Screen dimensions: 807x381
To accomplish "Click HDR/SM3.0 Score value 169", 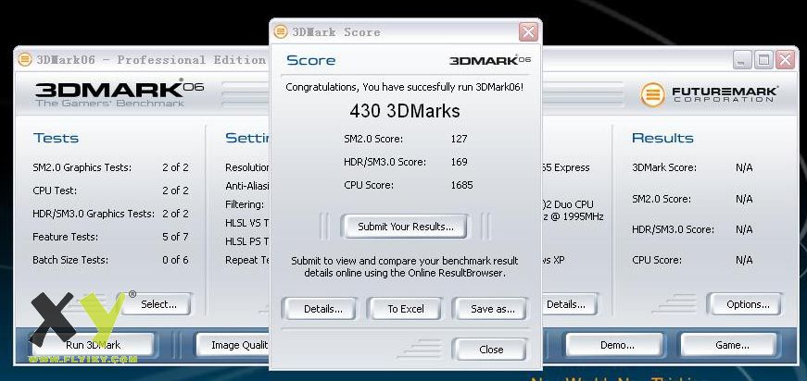I will click(x=459, y=162).
